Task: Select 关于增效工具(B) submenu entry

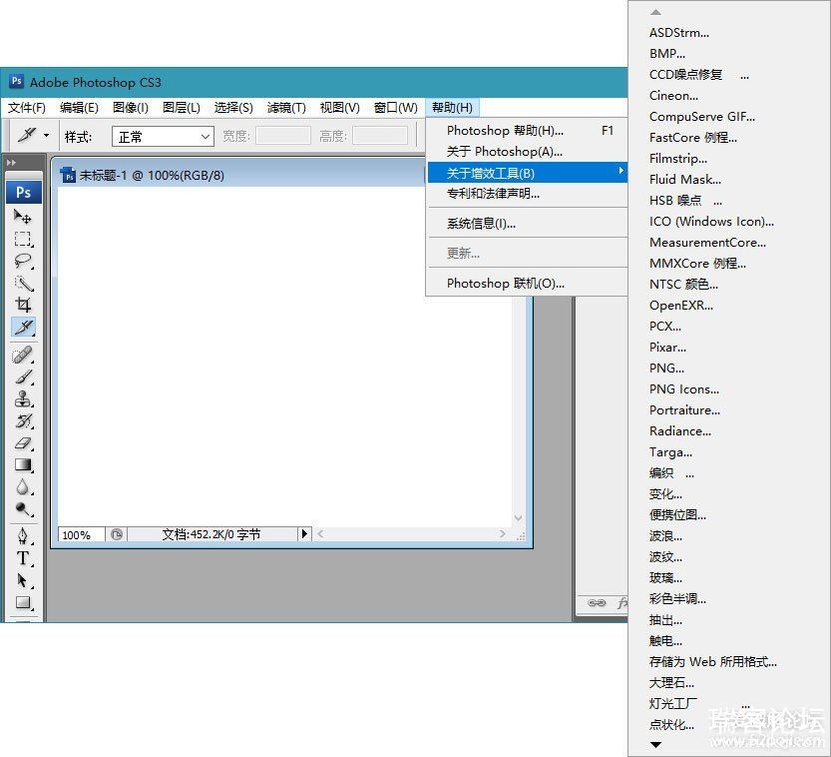Action: tap(527, 173)
